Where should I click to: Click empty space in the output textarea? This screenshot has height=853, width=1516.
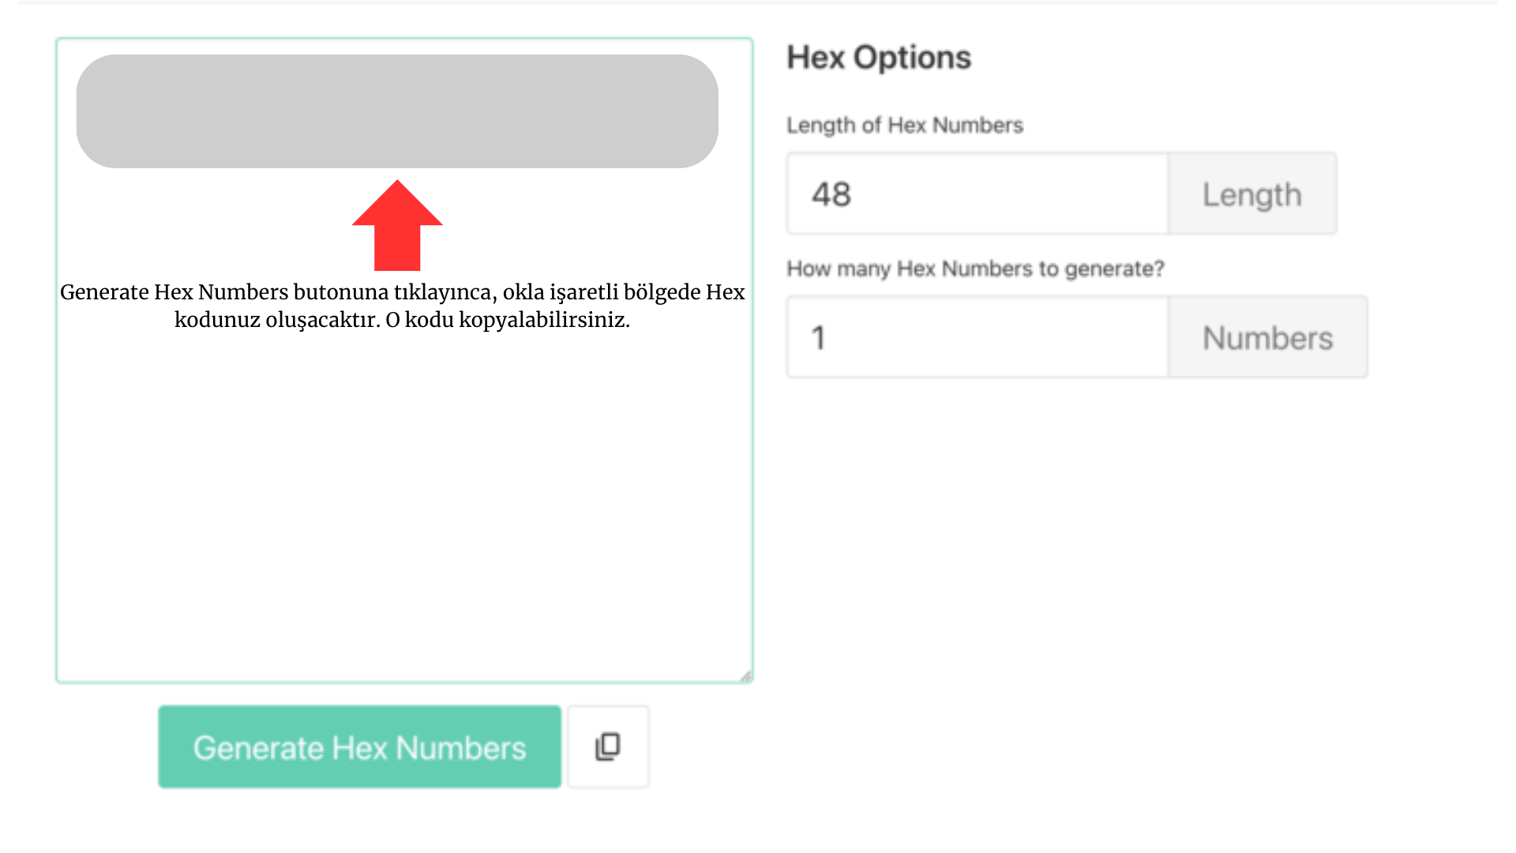coord(403,505)
